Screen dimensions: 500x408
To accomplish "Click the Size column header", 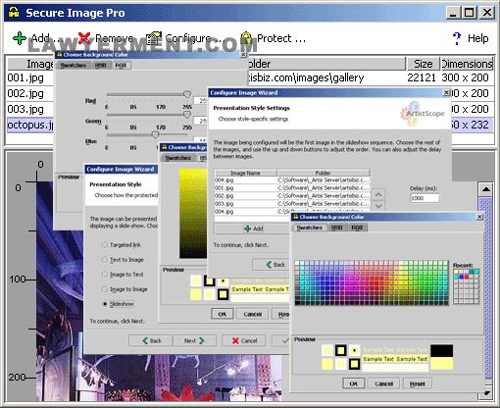I will pos(423,64).
